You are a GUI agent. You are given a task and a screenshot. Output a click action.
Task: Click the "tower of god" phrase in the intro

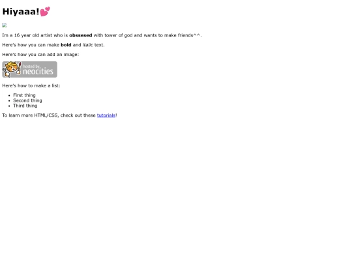tap(119, 35)
